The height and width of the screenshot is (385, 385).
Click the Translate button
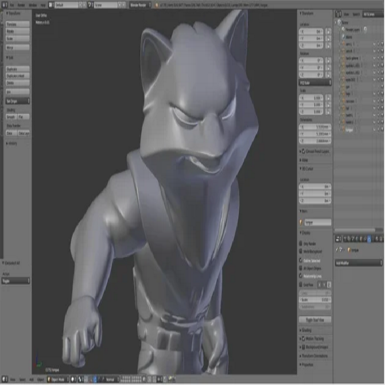click(x=18, y=24)
